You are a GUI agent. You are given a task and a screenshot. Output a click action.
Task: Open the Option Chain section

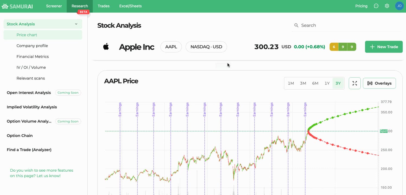(20, 136)
